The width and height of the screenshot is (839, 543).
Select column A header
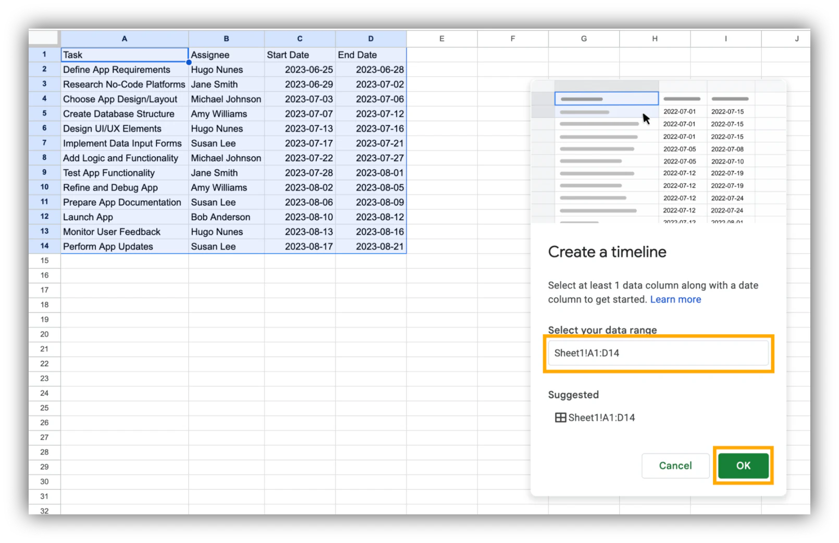tap(125, 39)
